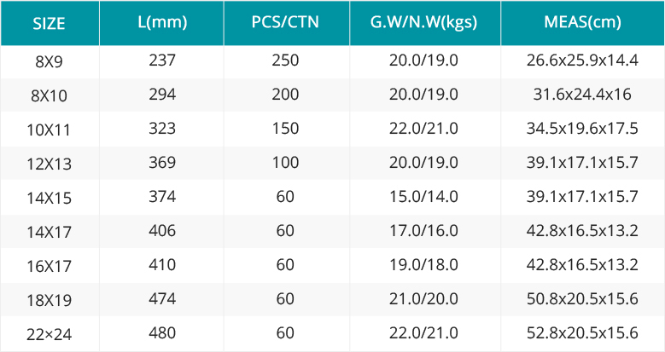Viewport: 665px width, 352px height.
Task: Click the G.W/N.W(kgs) column header
Action: pos(423,22)
